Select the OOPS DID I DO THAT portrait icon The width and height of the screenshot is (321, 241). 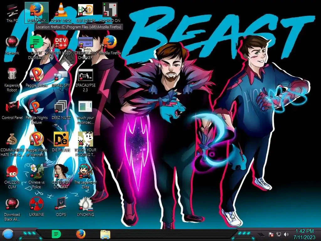61,177
